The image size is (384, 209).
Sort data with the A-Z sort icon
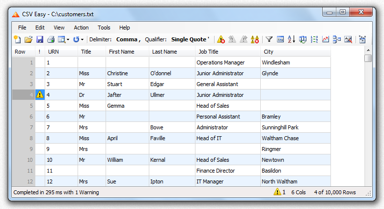tap(292, 39)
